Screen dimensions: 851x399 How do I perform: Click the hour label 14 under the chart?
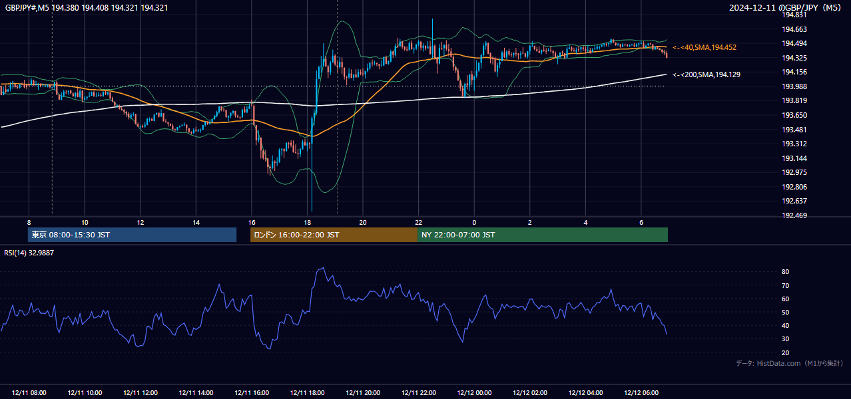click(x=196, y=222)
